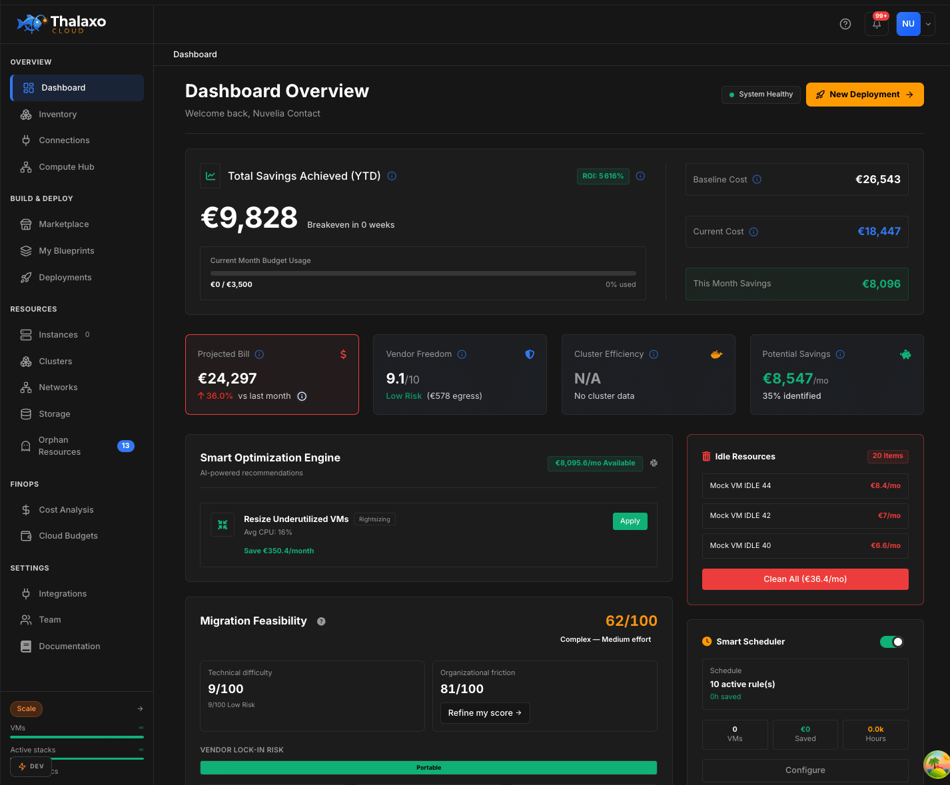Apply Resize Underutilized VMs recommendation
The width and height of the screenshot is (950, 785).
point(630,521)
